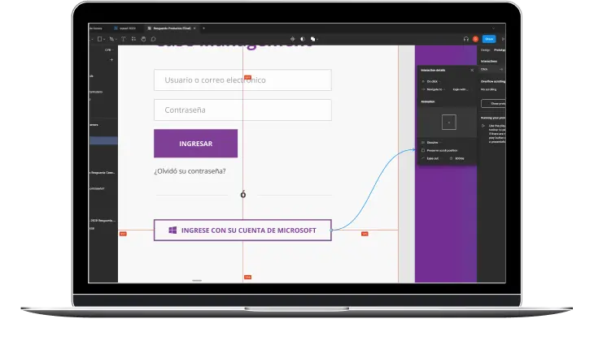Expand the tab bar chevron
Viewport: 594px width, 349px height.
(x=493, y=28)
